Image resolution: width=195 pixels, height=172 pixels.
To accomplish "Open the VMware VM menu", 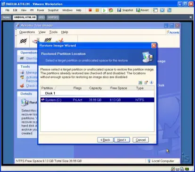I will pyautogui.click(x=32, y=10).
